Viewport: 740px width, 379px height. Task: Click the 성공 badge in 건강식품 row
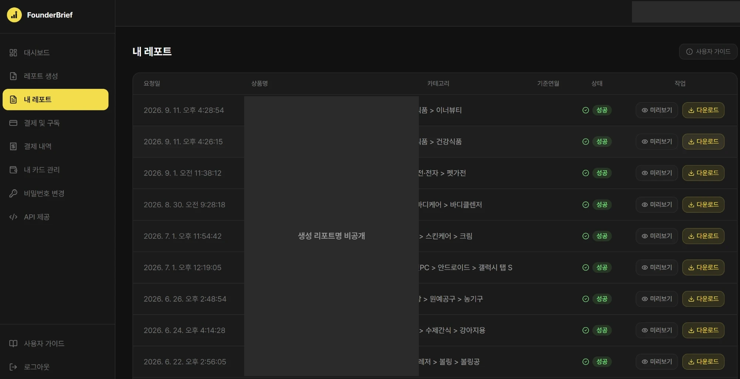(602, 142)
